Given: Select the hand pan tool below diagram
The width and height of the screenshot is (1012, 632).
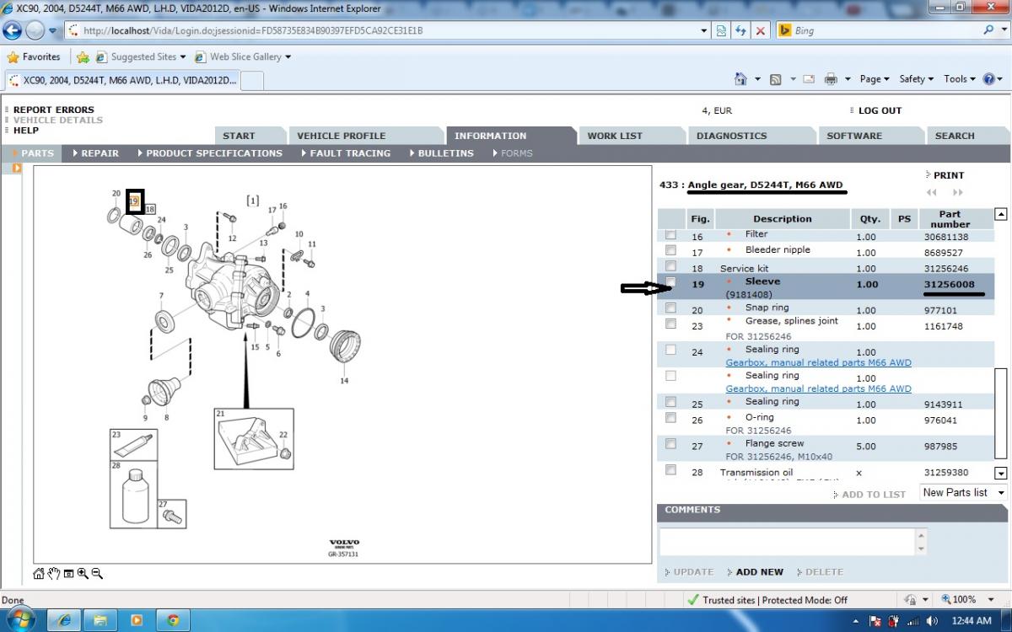Looking at the screenshot, I should click(54, 574).
